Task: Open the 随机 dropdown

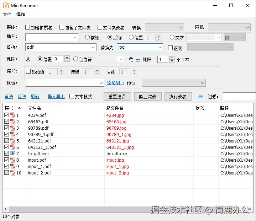Action: click(x=229, y=27)
